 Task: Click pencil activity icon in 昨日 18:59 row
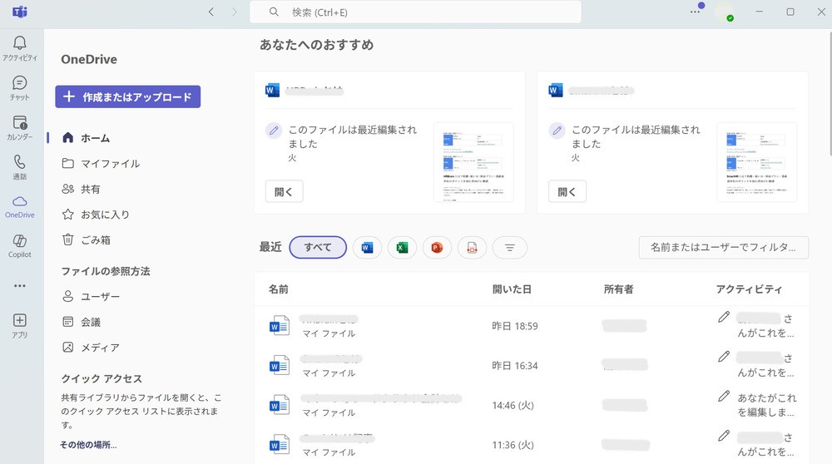pos(724,317)
